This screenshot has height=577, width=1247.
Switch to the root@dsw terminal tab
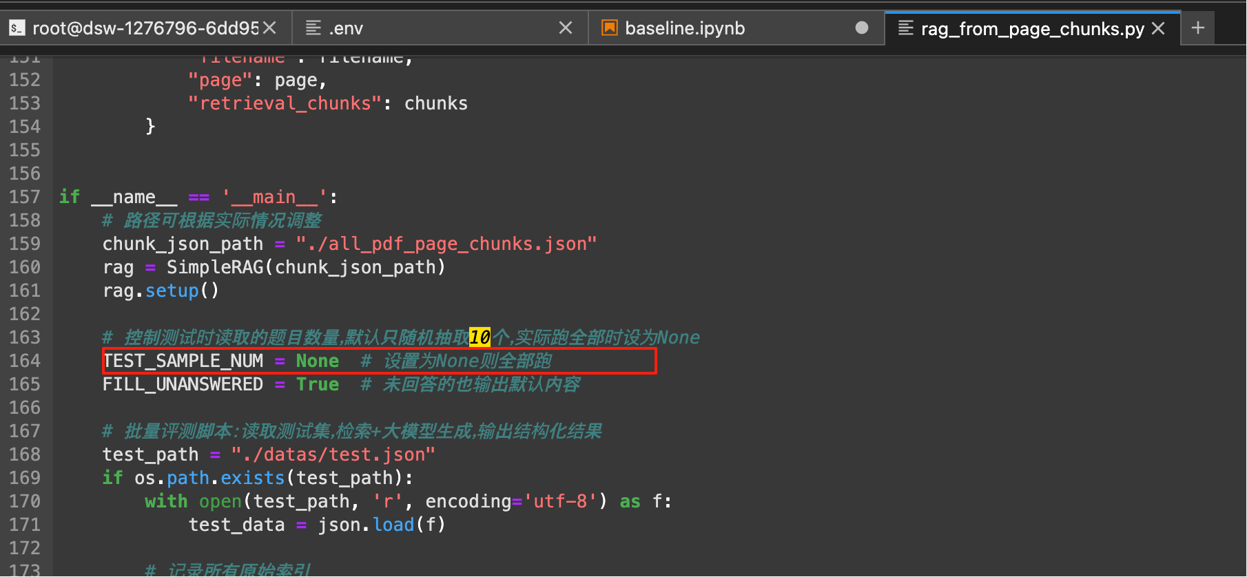(x=145, y=28)
